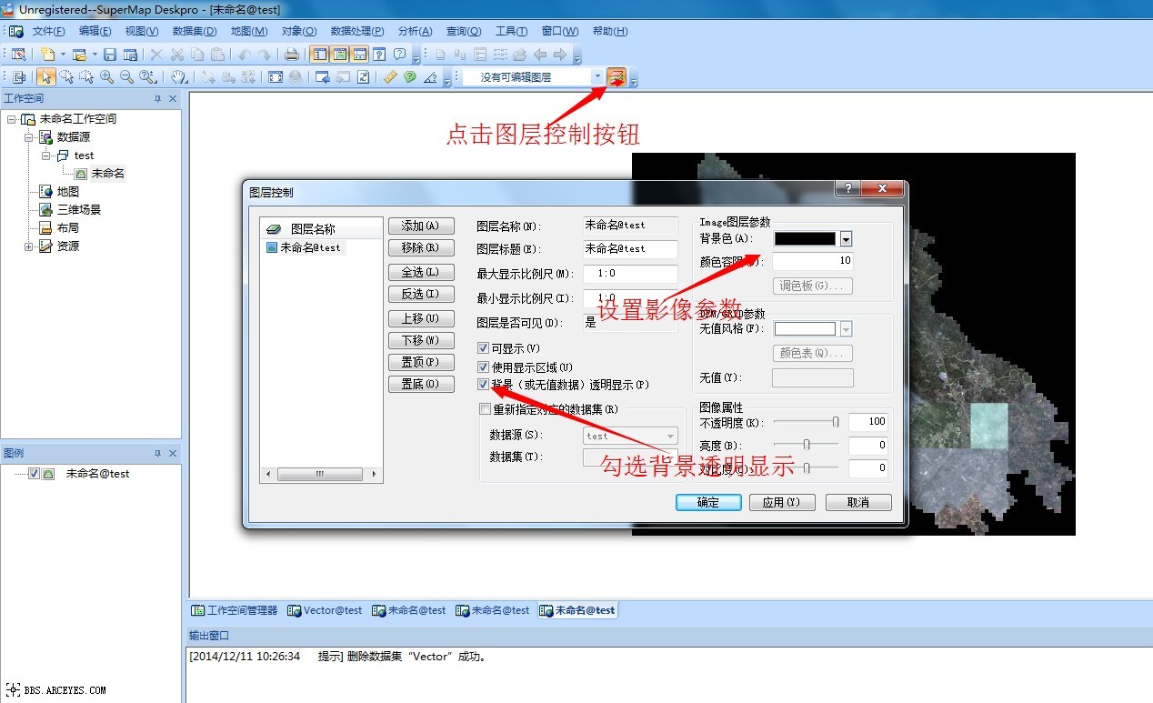1153x703 pixels.
Task: Select the zoom out magnifier tool
Action: click(x=126, y=77)
